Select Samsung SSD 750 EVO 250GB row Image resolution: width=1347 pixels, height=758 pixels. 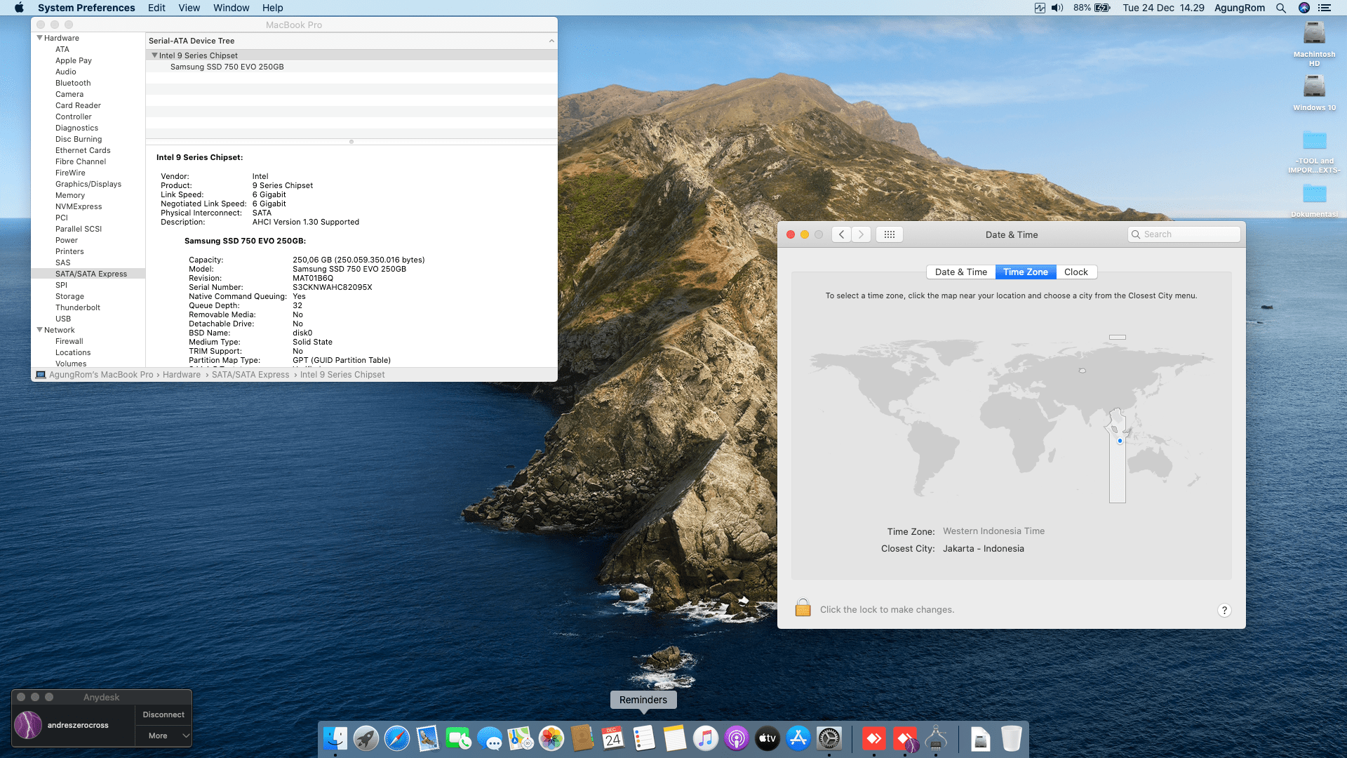click(x=227, y=67)
